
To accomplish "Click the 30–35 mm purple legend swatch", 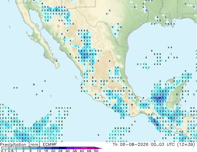I will (x=70, y=148).
